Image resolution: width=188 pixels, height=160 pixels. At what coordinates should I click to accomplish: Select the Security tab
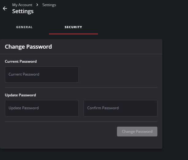point(73,27)
